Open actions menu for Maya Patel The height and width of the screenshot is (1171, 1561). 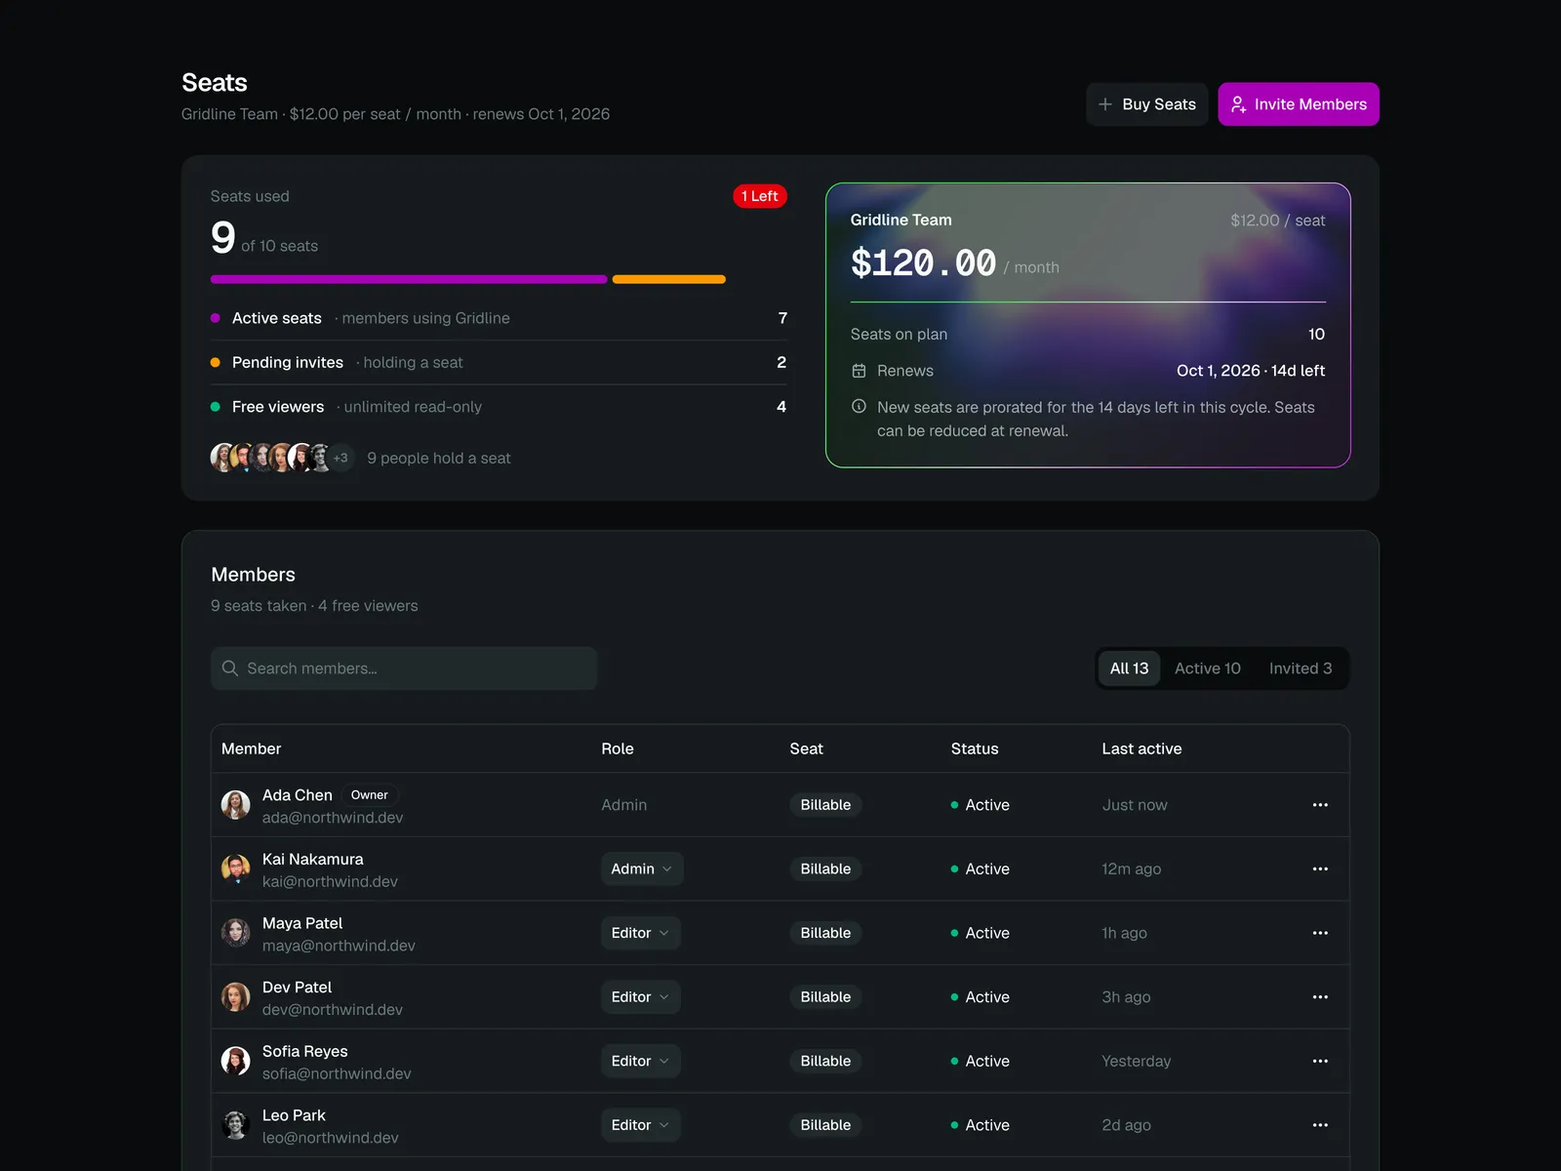coord(1320,933)
